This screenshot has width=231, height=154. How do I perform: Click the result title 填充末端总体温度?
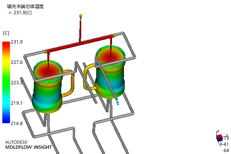[25, 7]
